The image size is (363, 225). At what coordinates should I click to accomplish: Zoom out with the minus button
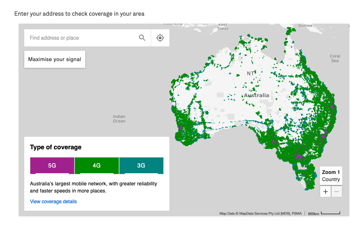tap(337, 191)
